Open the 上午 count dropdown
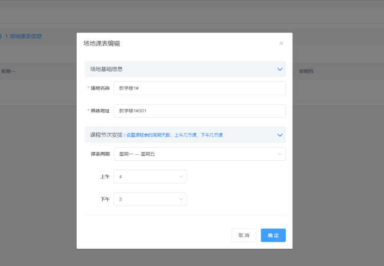The width and height of the screenshot is (384, 266). point(151,177)
